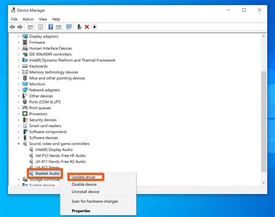Click the Display adaptors device icon
Image resolution: width=275 pixels, height=217 pixels.
tap(25, 36)
